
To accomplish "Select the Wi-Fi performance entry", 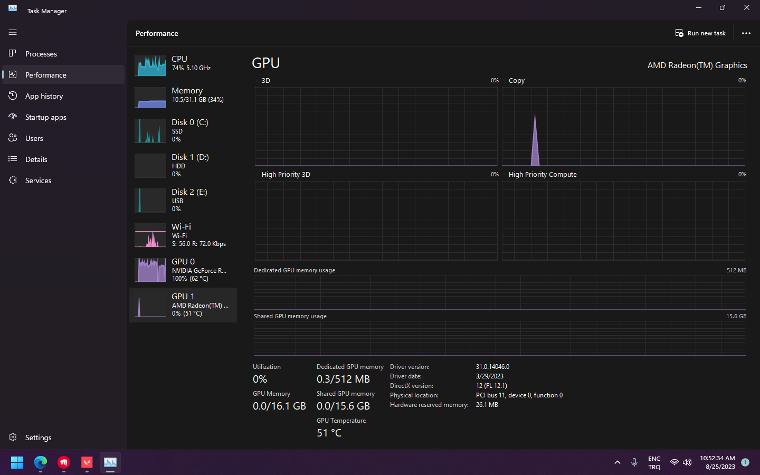I will (183, 235).
